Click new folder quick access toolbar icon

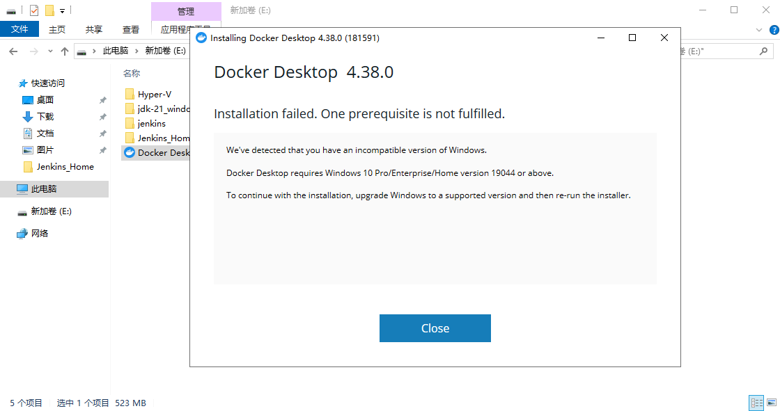49,10
